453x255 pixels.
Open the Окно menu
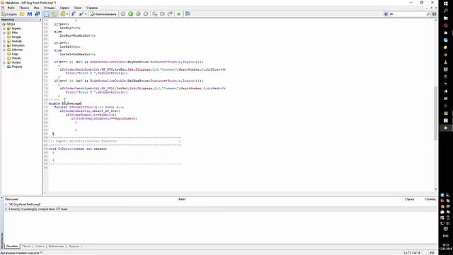click(x=78, y=8)
